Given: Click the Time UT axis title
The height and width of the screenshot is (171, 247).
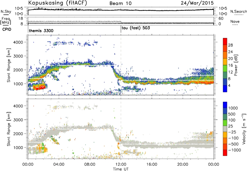Looking at the screenshot, I should click(121, 169).
